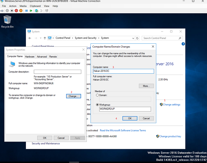Open the File menu
The height and width of the screenshot is (163, 207).
coord(4,6)
